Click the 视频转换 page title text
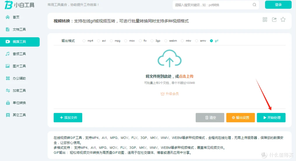 click(x=62, y=21)
